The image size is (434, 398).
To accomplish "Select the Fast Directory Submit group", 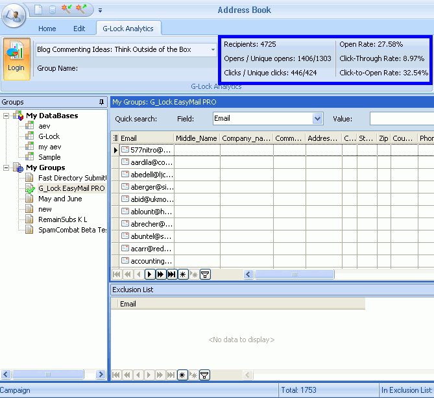I will (x=72, y=178).
